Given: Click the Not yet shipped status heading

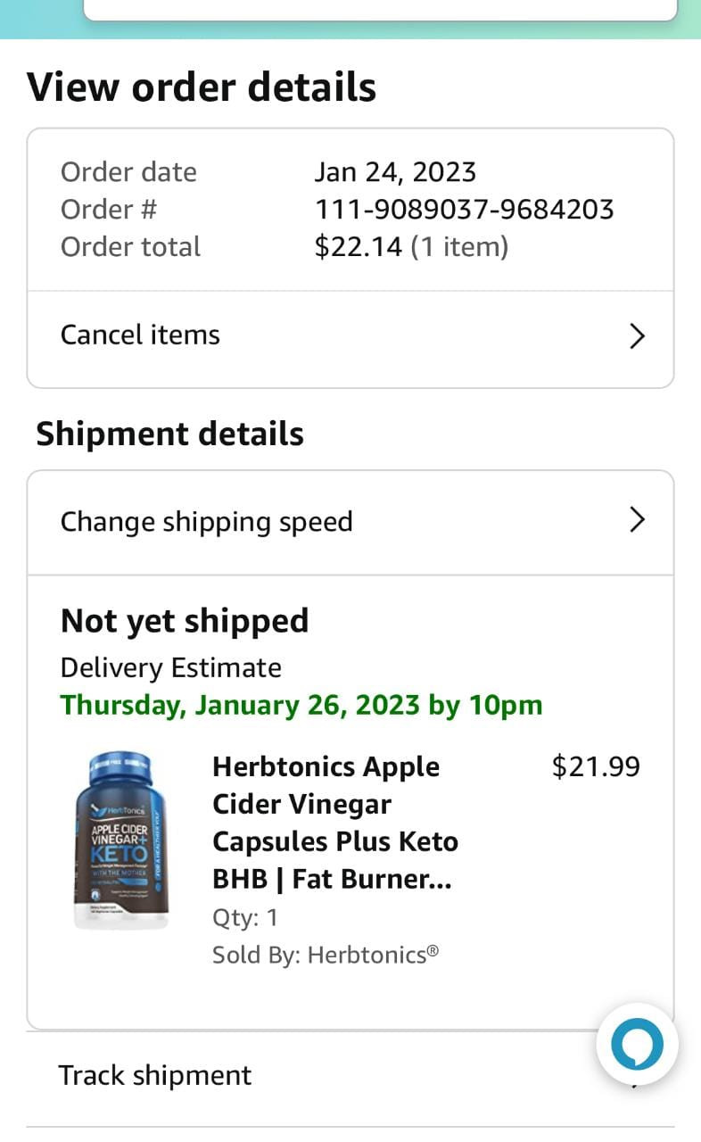Looking at the screenshot, I should [x=185, y=621].
